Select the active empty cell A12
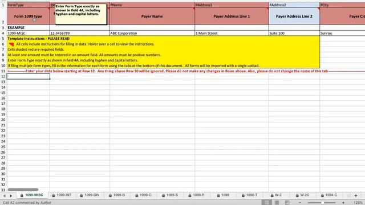 click(x=28, y=76)
